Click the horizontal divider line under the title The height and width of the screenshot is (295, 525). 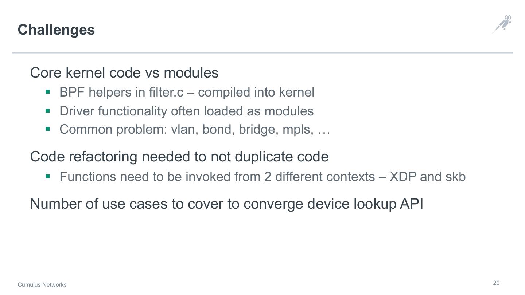tap(262, 53)
